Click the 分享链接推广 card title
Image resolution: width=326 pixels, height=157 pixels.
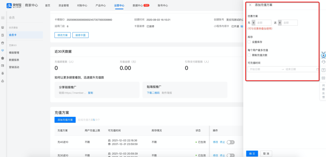coord(68,87)
